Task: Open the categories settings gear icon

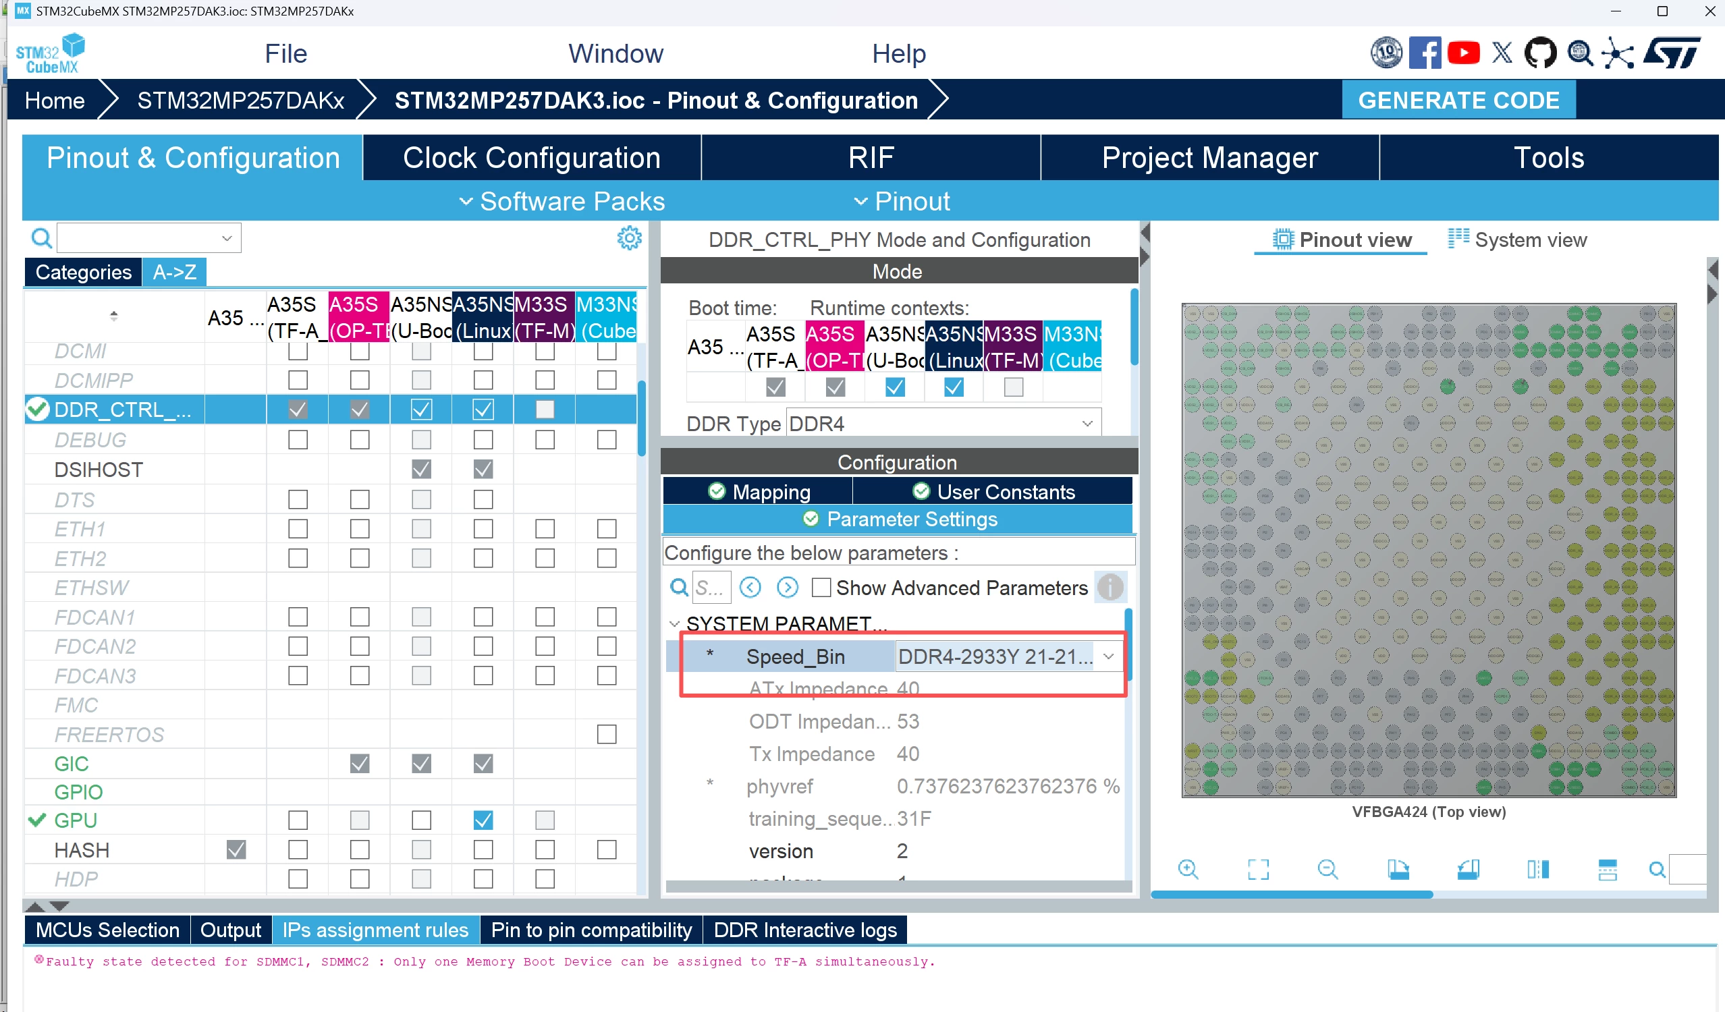Action: pos(629,238)
